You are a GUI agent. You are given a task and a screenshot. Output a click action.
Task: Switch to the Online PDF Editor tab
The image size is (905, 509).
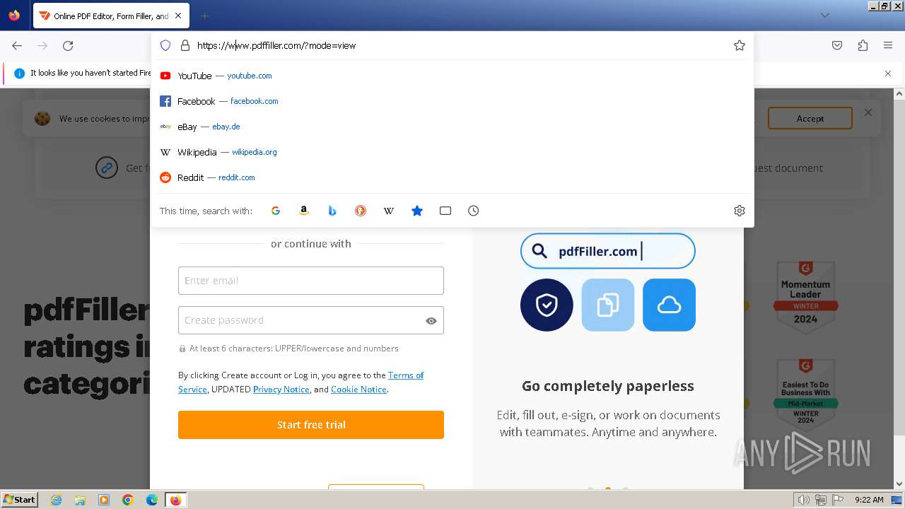point(111,16)
